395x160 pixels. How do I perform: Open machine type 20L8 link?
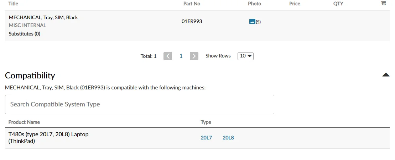pyautogui.click(x=228, y=138)
